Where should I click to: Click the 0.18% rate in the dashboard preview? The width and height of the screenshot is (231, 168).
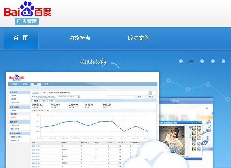(89, 104)
